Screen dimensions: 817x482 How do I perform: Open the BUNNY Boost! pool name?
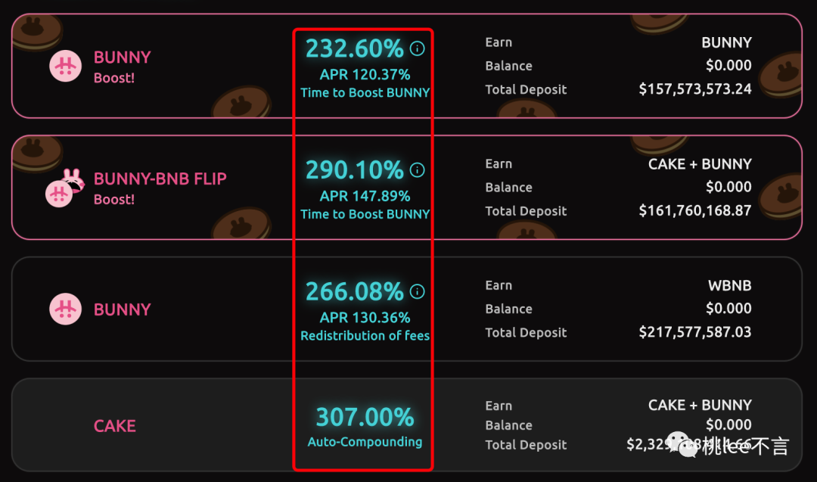point(123,67)
